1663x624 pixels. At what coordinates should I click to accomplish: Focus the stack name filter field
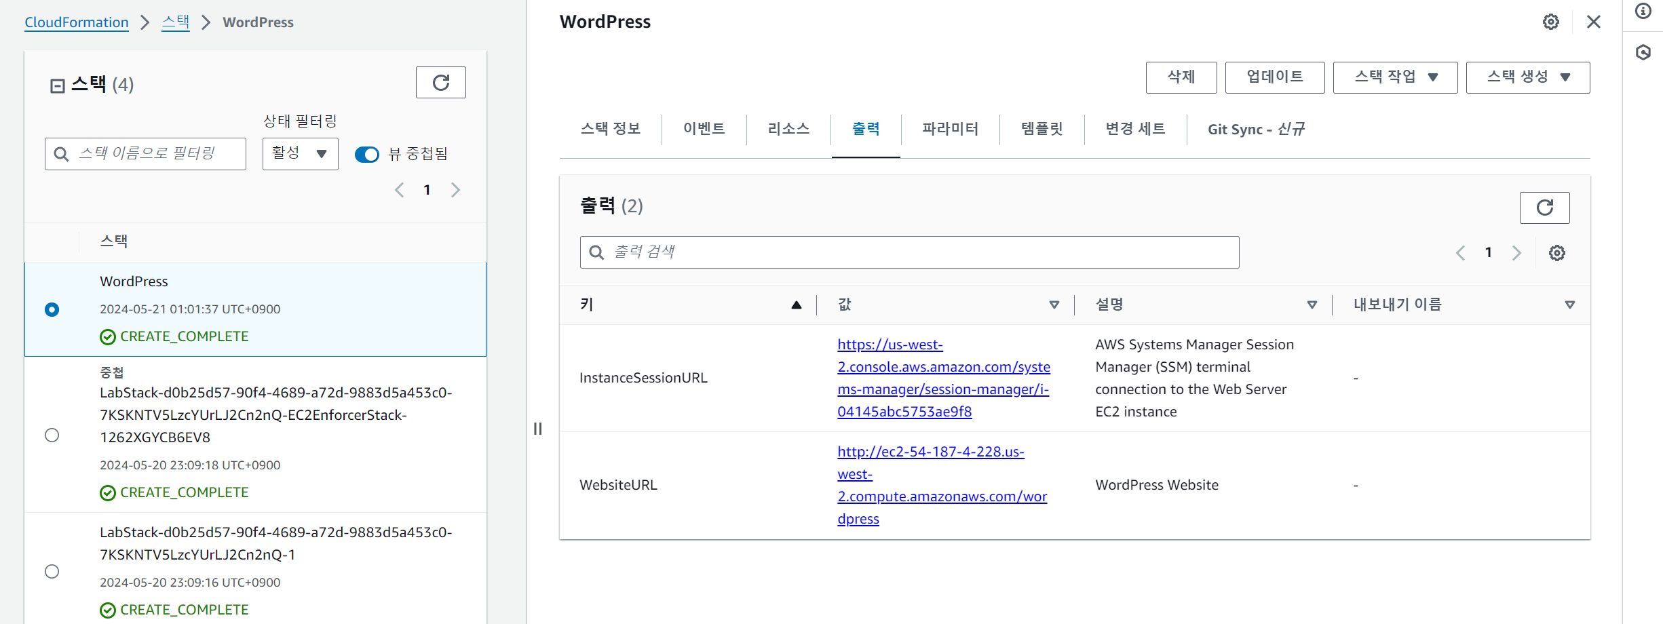click(x=145, y=154)
